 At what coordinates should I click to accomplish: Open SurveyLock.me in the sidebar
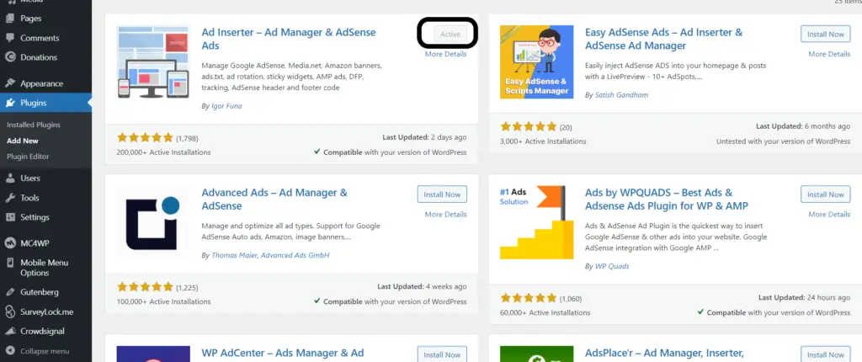click(x=45, y=312)
